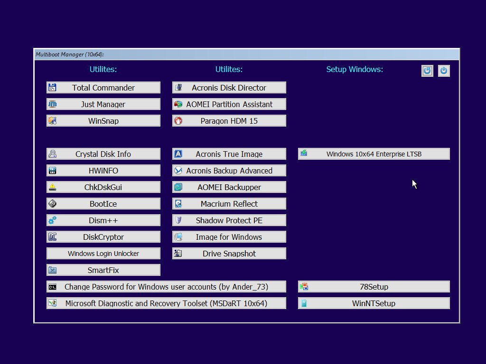The image size is (486, 364).
Task: Click the Shadow Protect PE shield icon
Action: coord(178,220)
